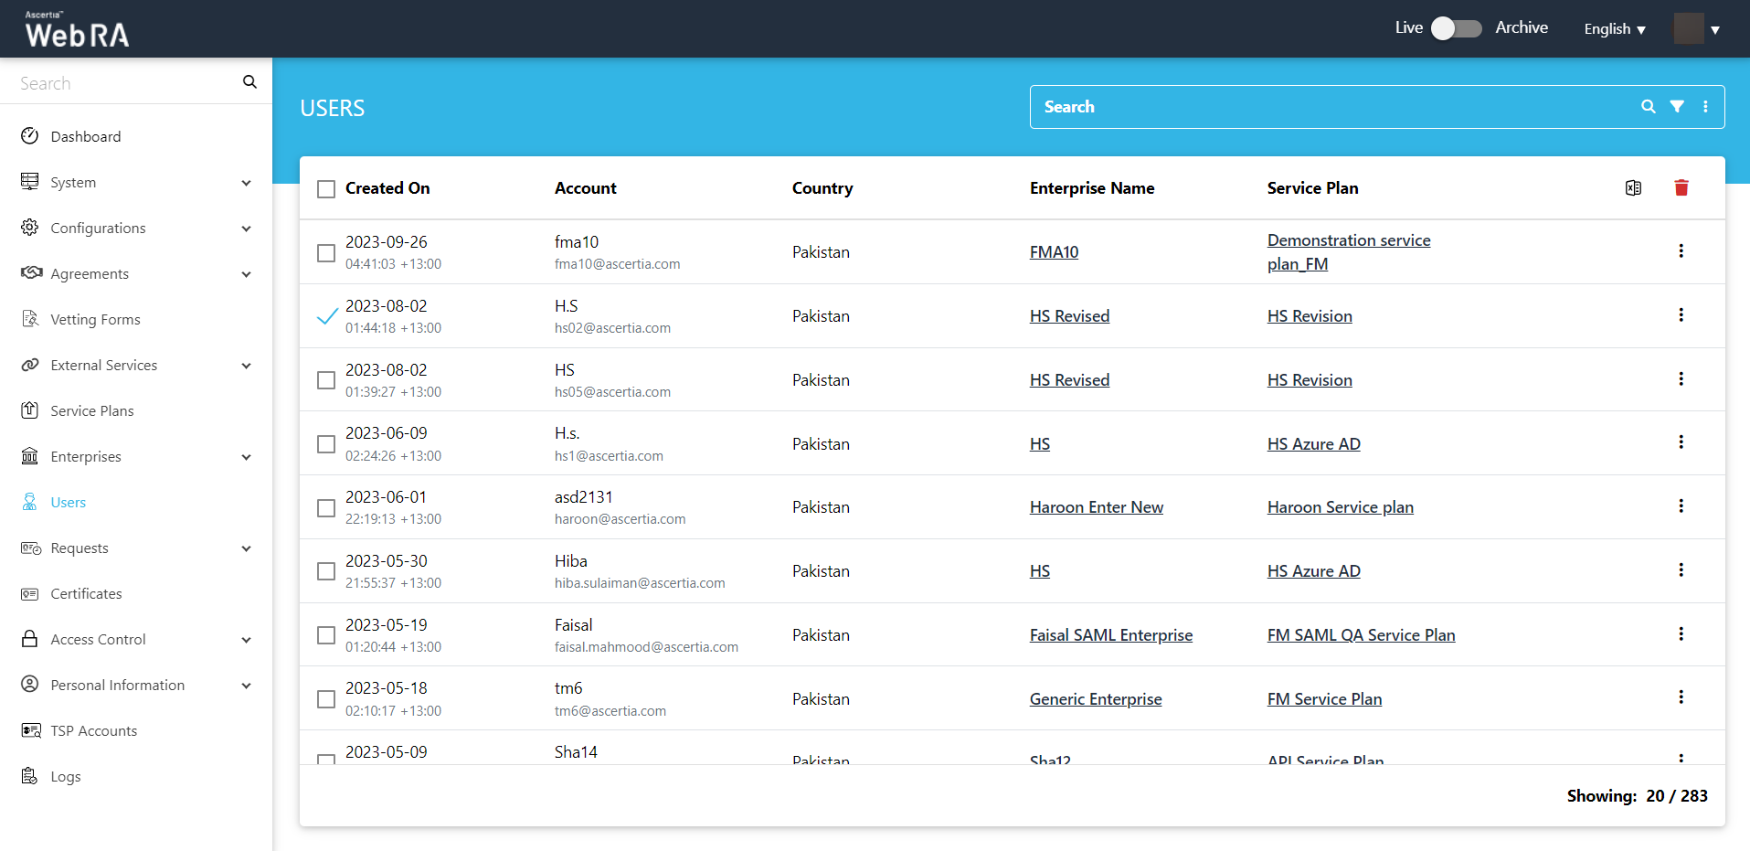The image size is (1750, 851).
Task: Click the Access Control lock icon
Action: click(x=30, y=639)
